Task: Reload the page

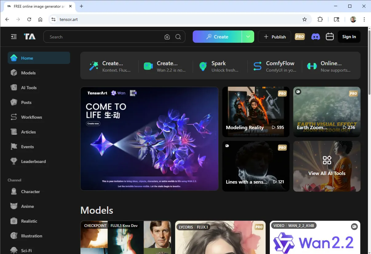Action: click(x=29, y=19)
